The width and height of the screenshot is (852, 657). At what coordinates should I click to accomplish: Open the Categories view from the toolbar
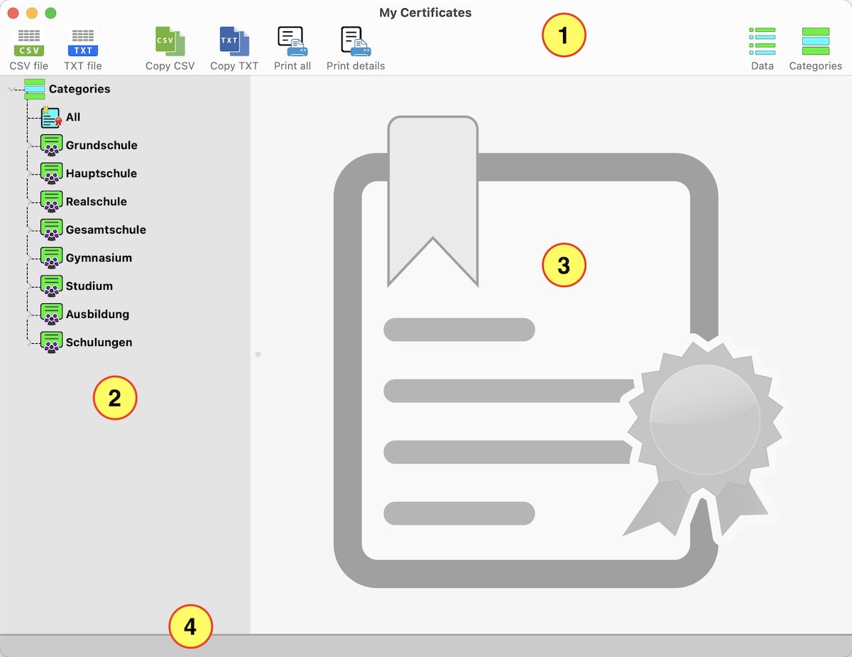[816, 41]
